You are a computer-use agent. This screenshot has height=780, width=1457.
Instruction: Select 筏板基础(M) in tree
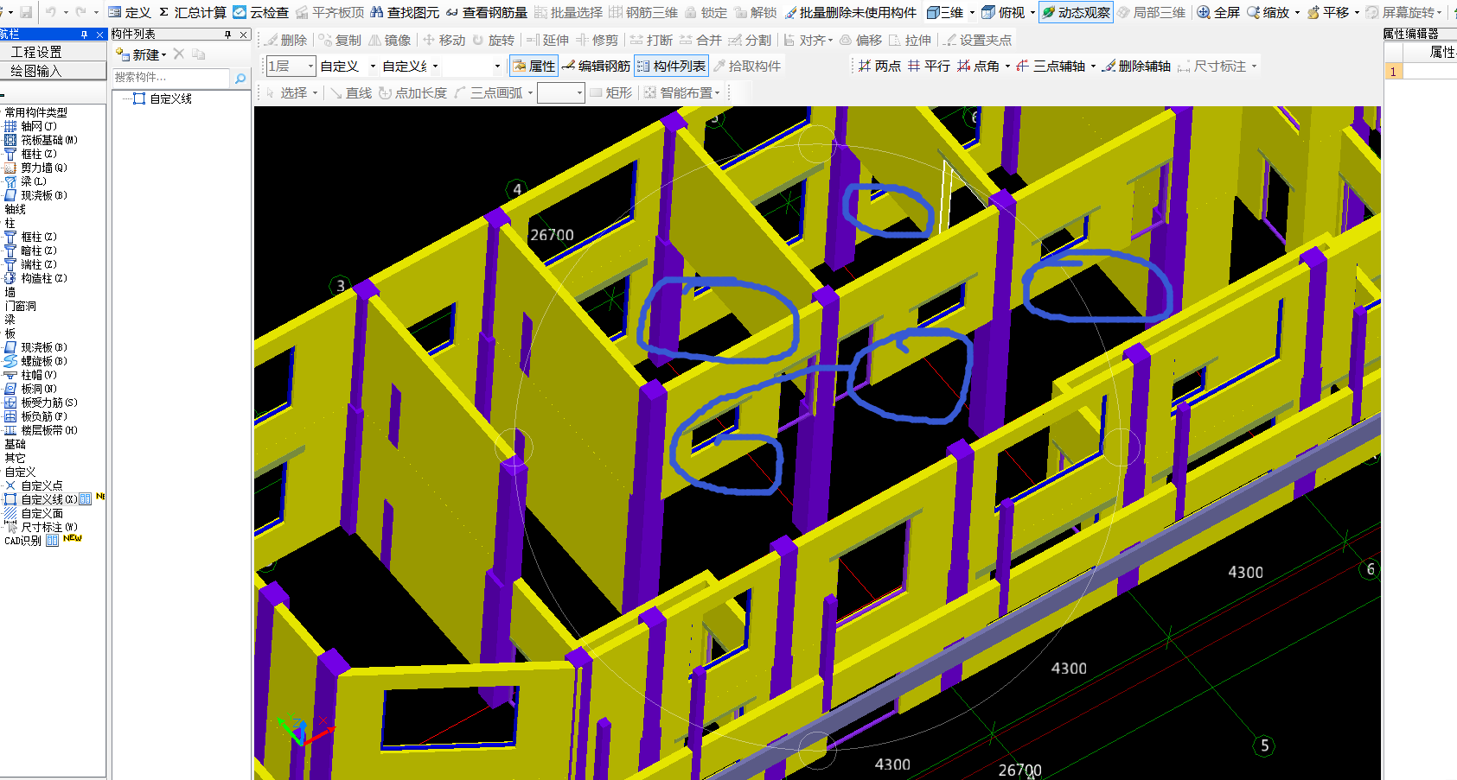pyautogui.click(x=41, y=140)
